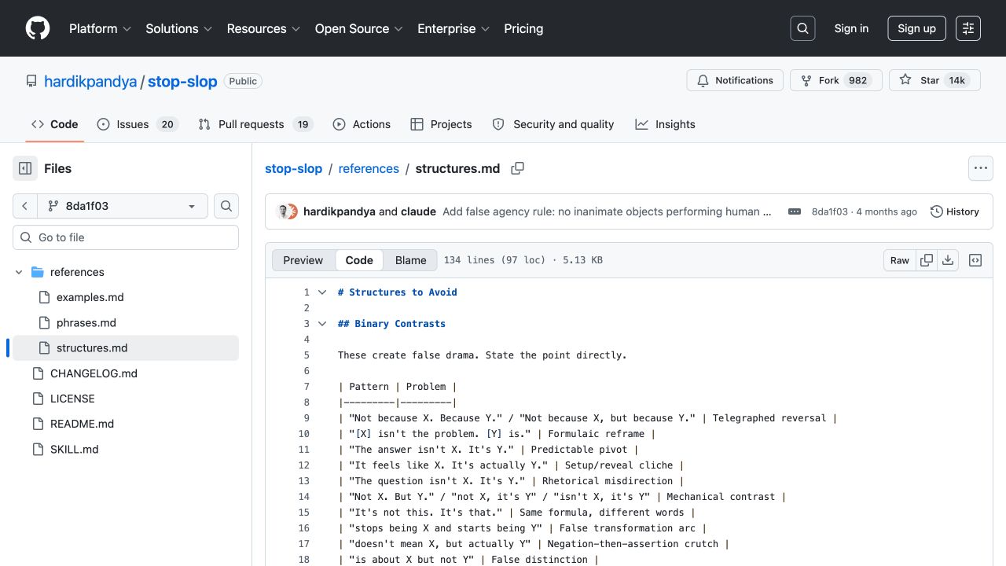Open SKILL.md in file tree
The height and width of the screenshot is (566, 1006).
(x=75, y=450)
